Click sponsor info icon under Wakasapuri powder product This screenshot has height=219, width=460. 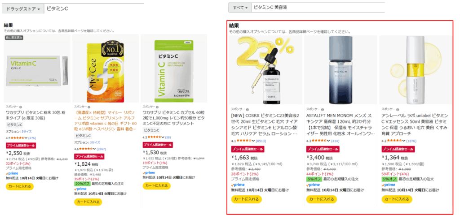coord(21,107)
